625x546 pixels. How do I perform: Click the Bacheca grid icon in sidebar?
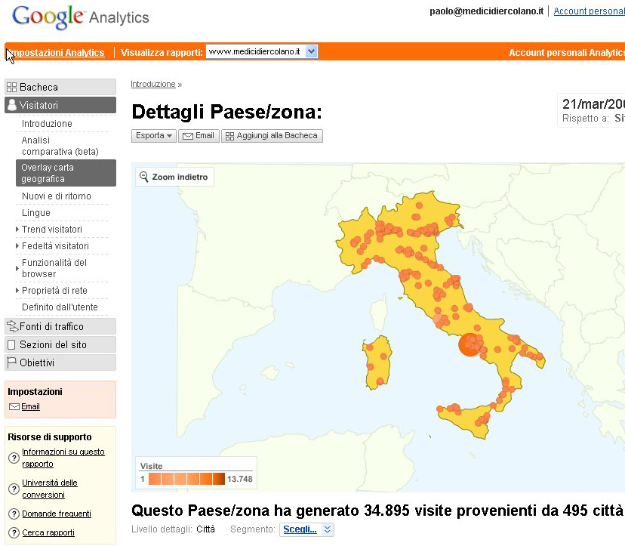click(11, 87)
